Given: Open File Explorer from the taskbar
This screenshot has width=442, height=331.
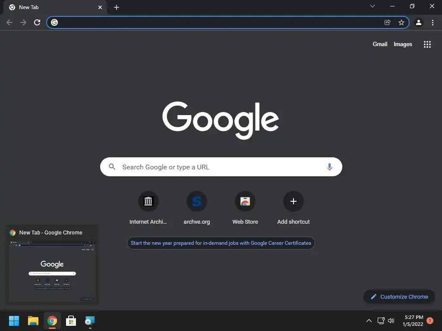Looking at the screenshot, I should (x=33, y=321).
